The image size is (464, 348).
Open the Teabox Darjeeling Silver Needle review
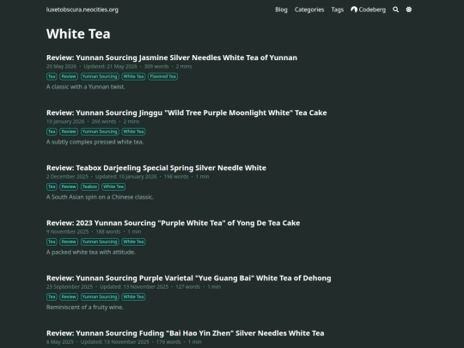[x=156, y=168]
